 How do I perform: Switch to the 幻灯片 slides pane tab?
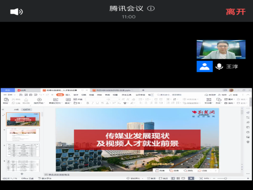(x=27, y=109)
